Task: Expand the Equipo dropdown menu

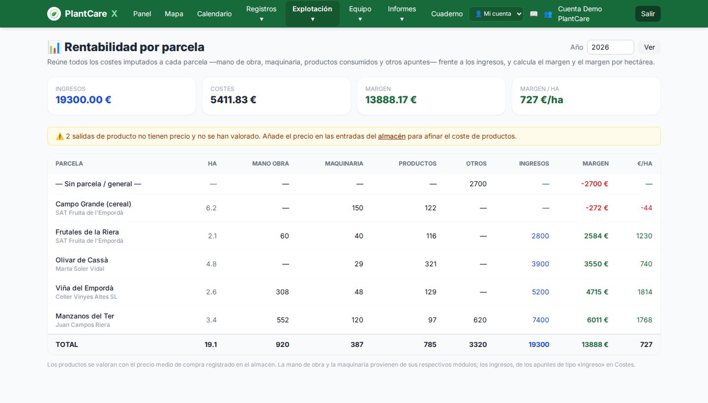Action: click(x=360, y=14)
